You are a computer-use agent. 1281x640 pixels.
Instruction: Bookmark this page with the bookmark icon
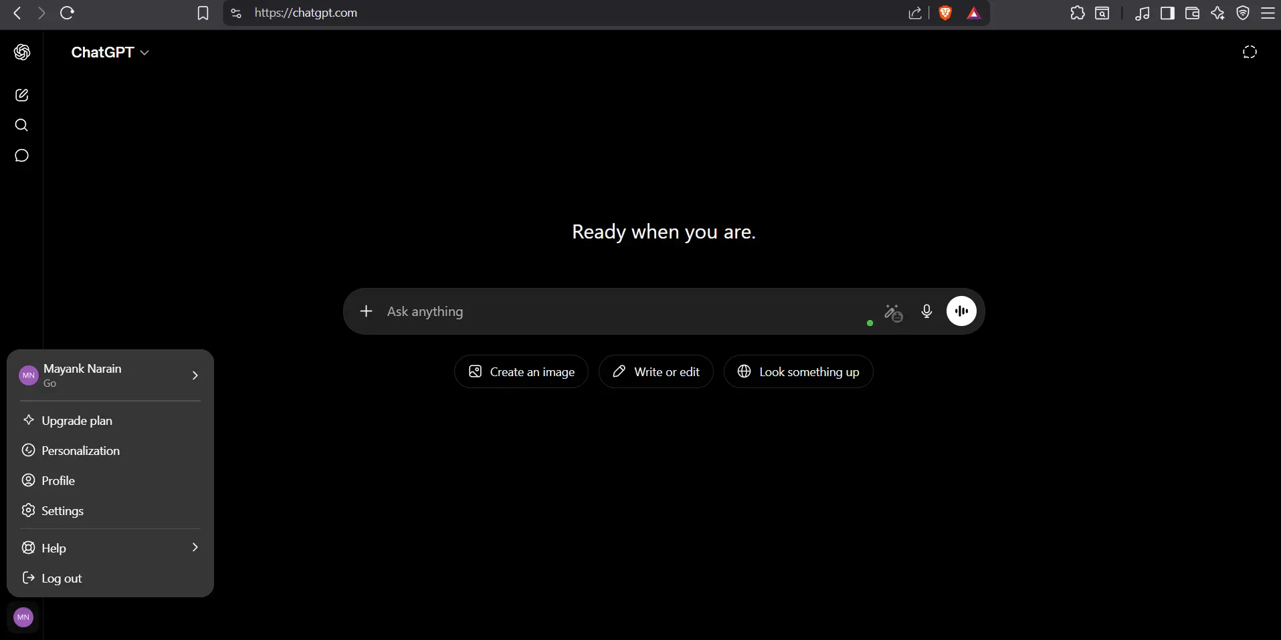203,13
